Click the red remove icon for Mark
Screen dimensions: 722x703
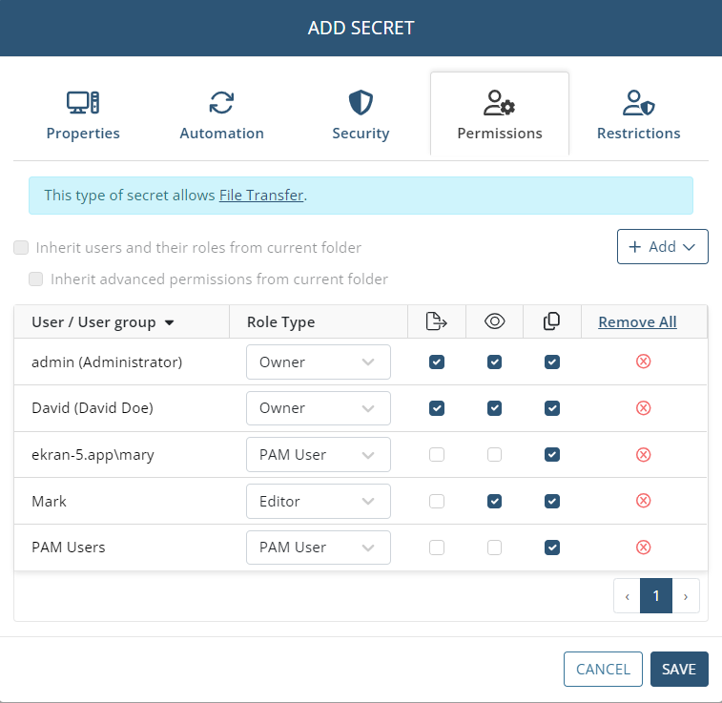tap(643, 501)
